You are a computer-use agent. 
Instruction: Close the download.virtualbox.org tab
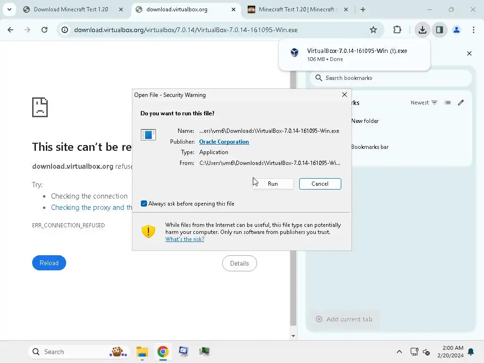[233, 9]
